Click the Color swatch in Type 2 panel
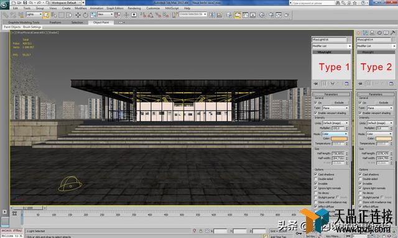Viewport: 398px width, 238px height. click(x=384, y=139)
